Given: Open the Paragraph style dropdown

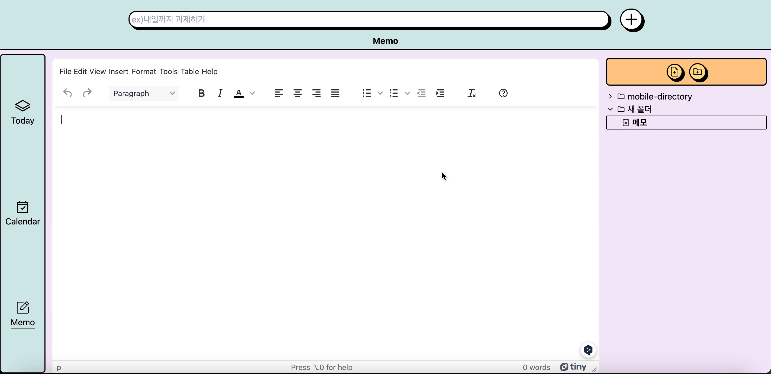Looking at the screenshot, I should coord(144,93).
